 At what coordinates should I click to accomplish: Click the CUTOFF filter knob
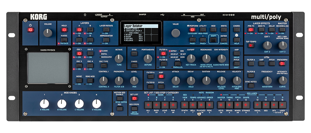coord(191,58)
